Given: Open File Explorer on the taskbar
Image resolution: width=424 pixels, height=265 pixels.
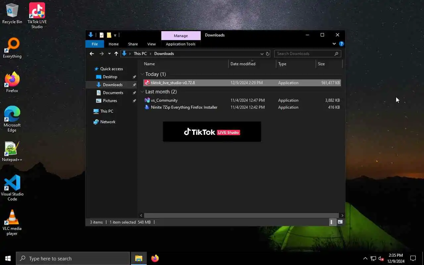Looking at the screenshot, I should coord(139,258).
